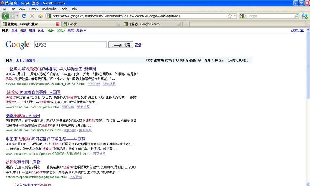Open the address bar URL history dropdown
310x186 pixels.
click(x=235, y=16)
